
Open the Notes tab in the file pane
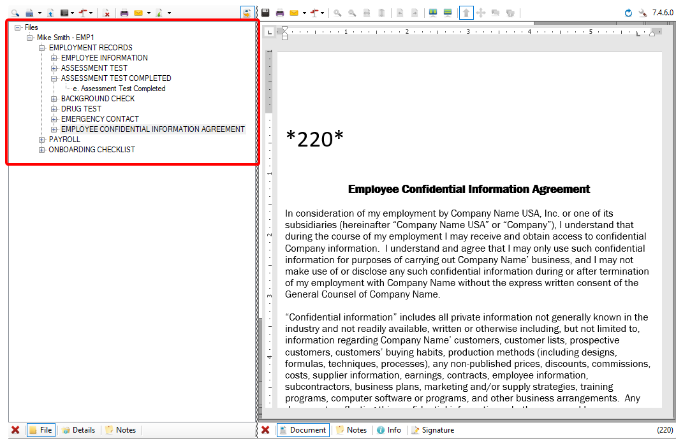pyautogui.click(x=121, y=430)
